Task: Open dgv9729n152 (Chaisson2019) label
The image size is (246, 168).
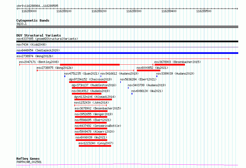Action: (90, 79)
